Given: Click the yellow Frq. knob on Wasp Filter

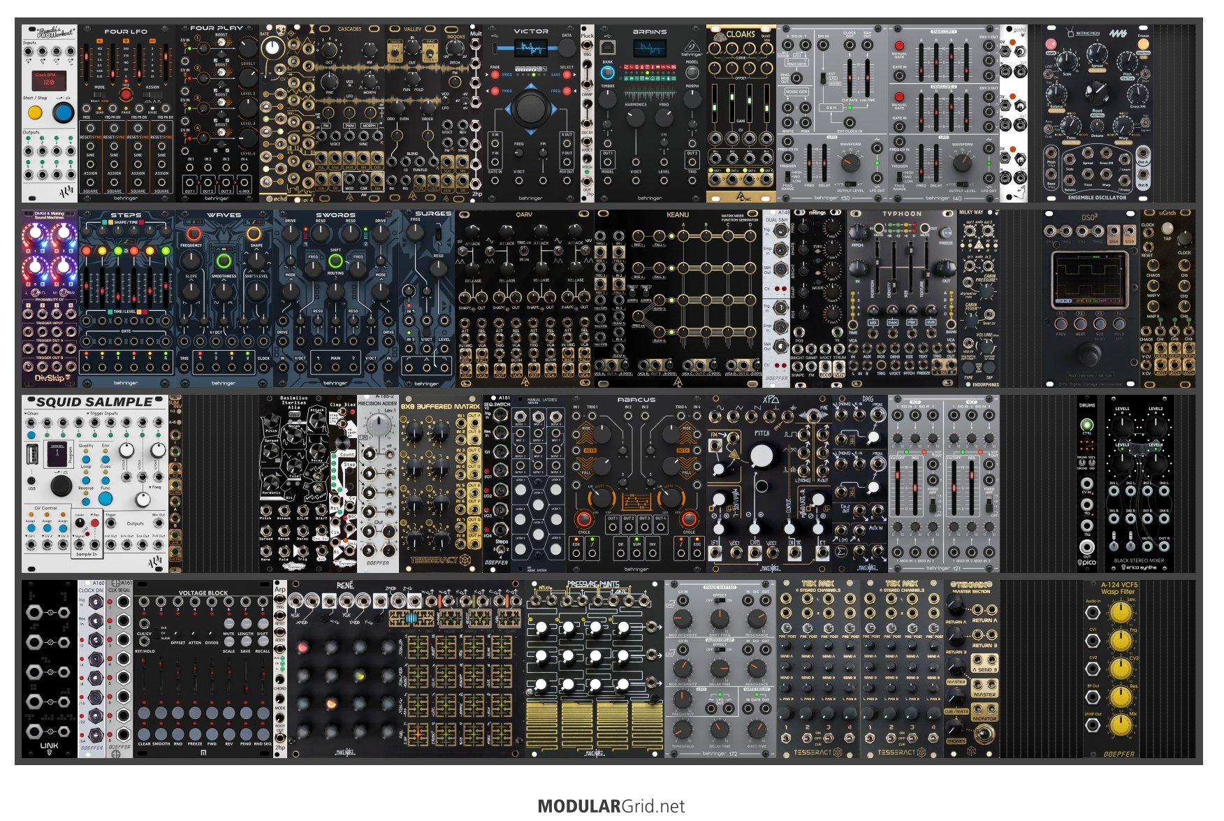Looking at the screenshot, I should pyautogui.click(x=1121, y=641).
